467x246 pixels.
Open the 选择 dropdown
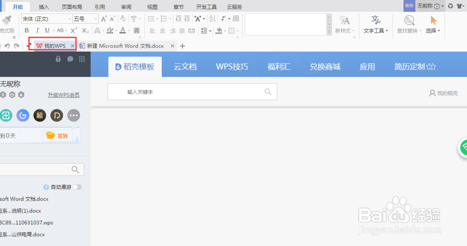[433, 31]
